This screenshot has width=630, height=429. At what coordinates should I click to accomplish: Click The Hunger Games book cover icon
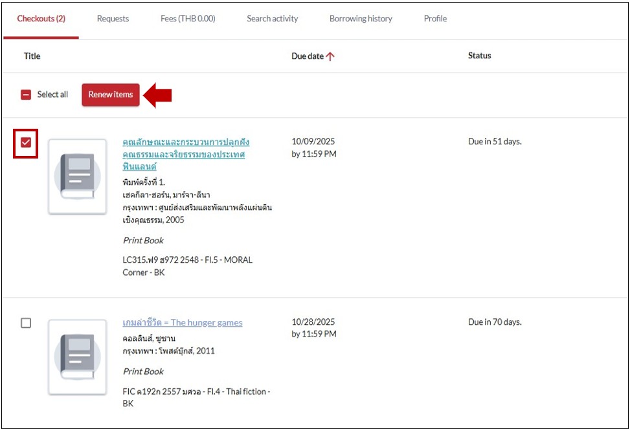pos(78,357)
